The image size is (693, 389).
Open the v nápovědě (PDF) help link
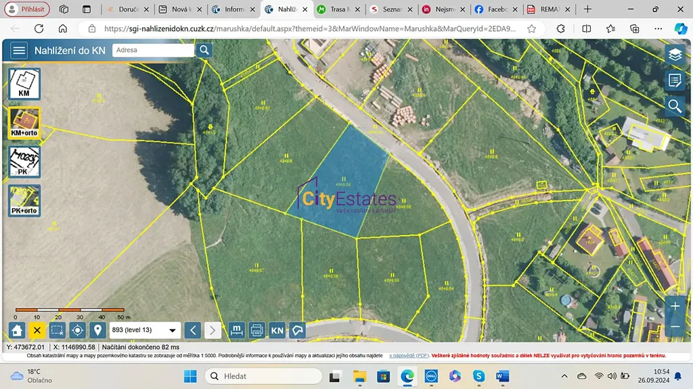coord(409,355)
